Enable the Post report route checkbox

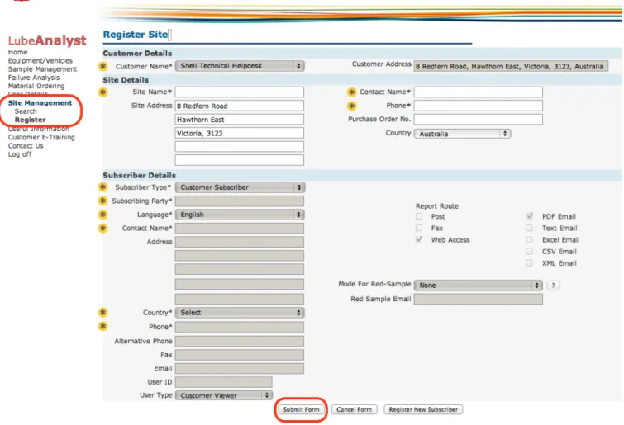pos(419,216)
